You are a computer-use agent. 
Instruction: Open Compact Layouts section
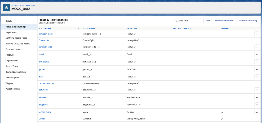coord(14,49)
